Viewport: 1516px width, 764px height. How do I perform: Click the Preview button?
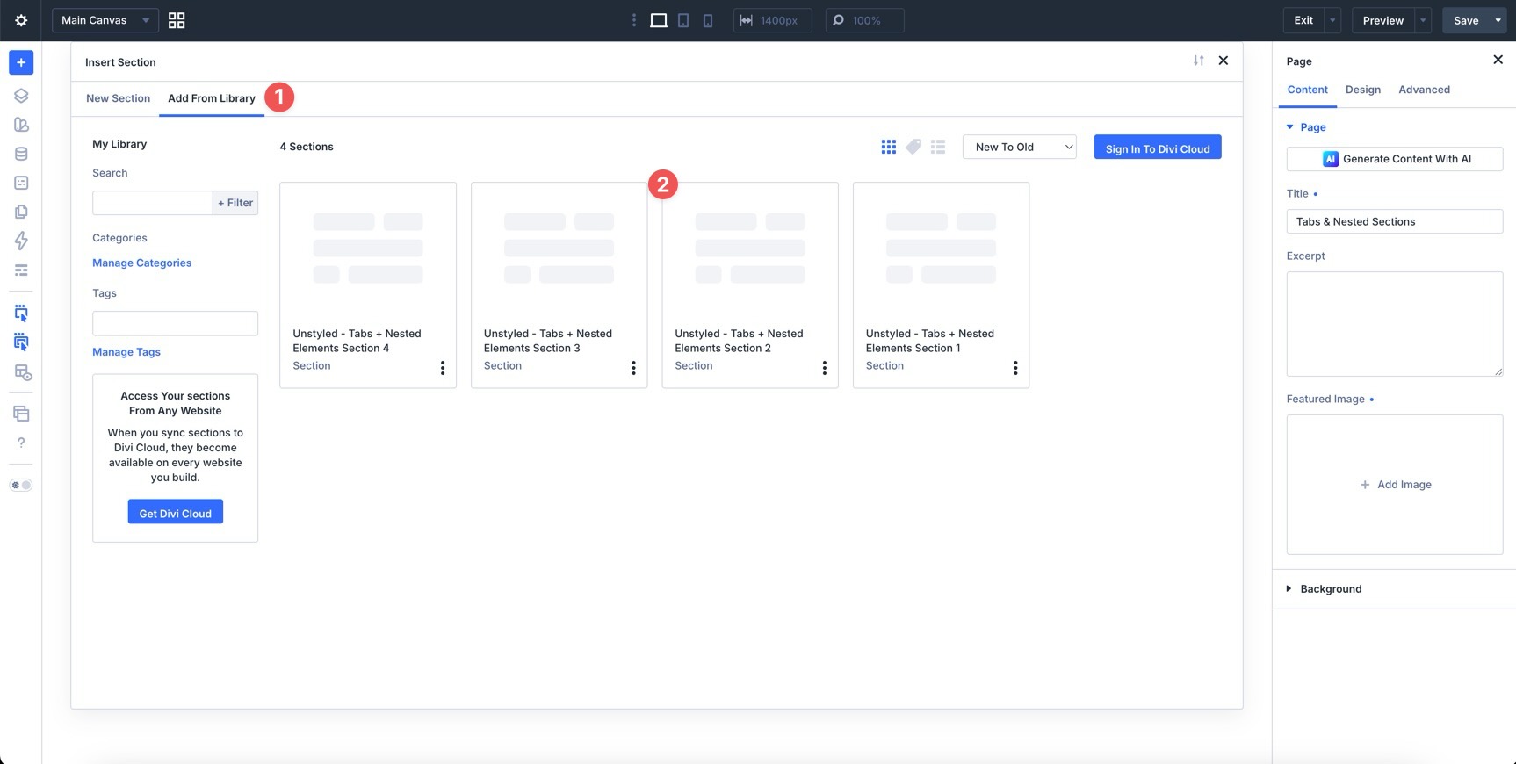pos(1383,20)
